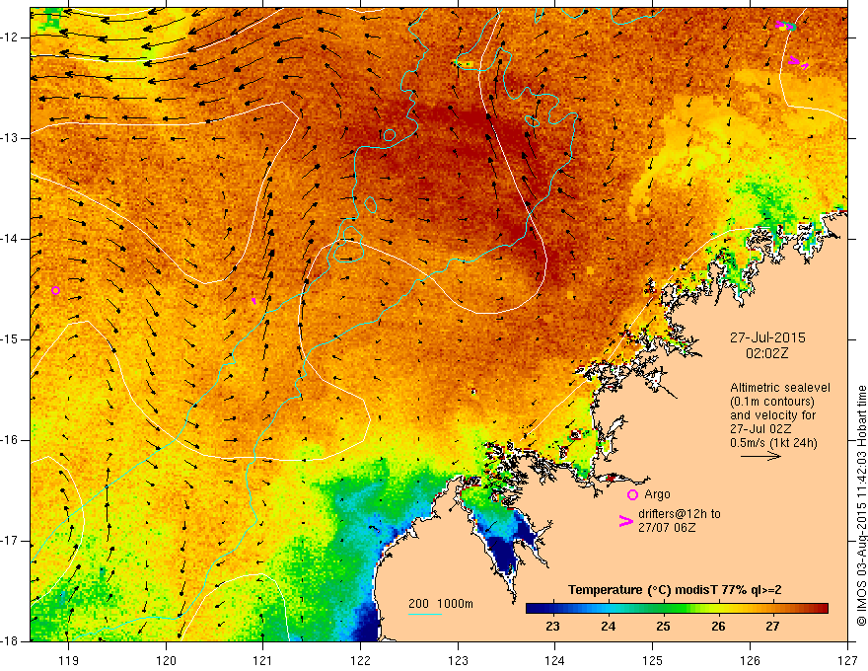
Task: Click the text 'and velocity for'
Action: click(772, 415)
